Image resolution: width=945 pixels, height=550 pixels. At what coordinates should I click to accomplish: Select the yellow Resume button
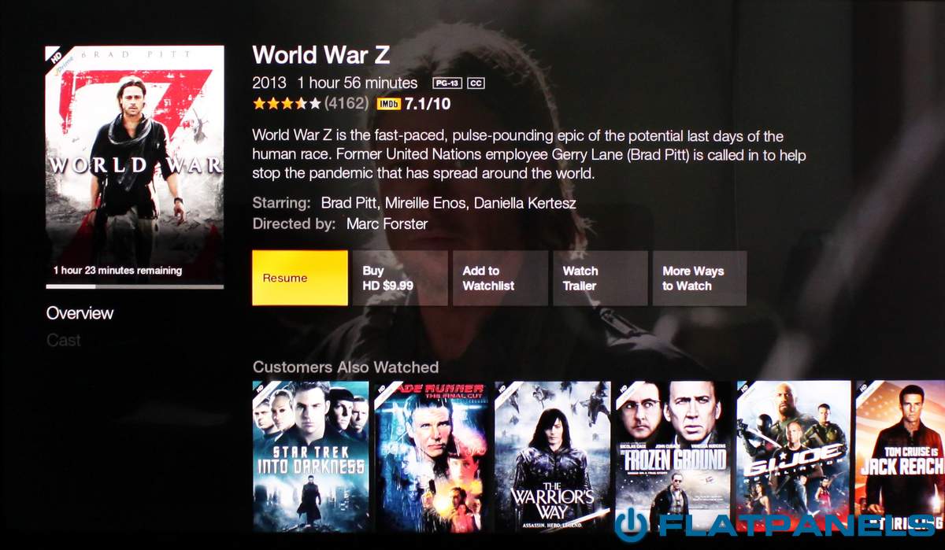click(300, 278)
